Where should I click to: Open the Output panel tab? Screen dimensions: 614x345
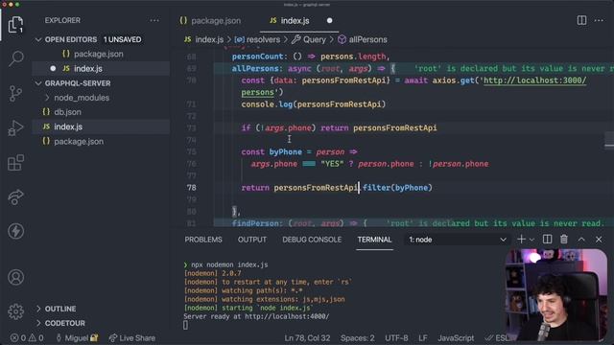click(251, 240)
